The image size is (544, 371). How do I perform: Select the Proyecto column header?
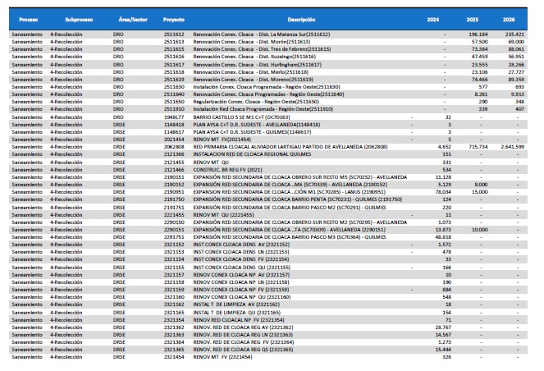click(173, 17)
